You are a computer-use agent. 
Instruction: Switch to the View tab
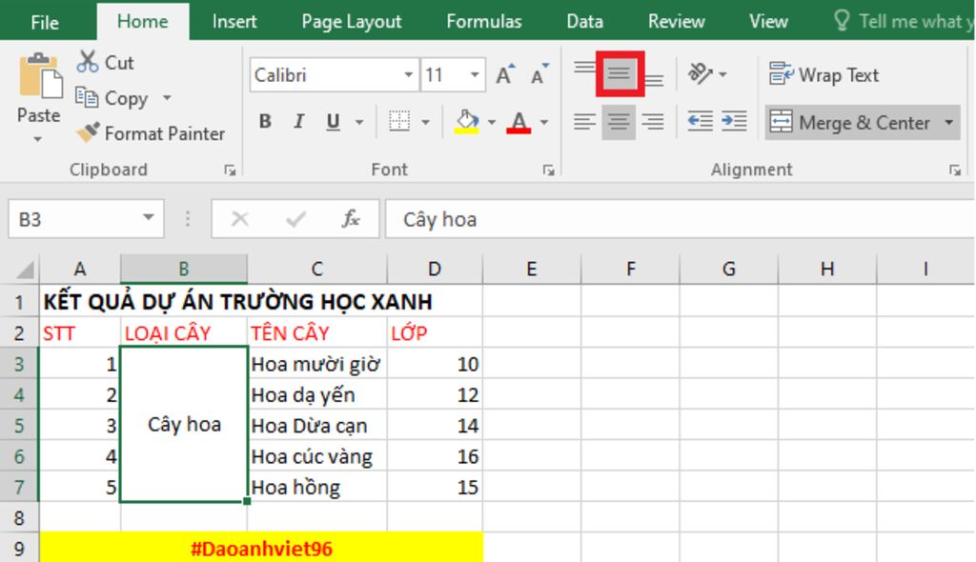pyautogui.click(x=768, y=22)
